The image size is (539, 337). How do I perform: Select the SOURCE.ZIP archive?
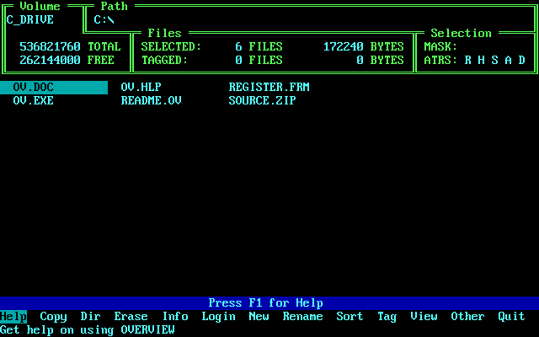[x=263, y=101]
